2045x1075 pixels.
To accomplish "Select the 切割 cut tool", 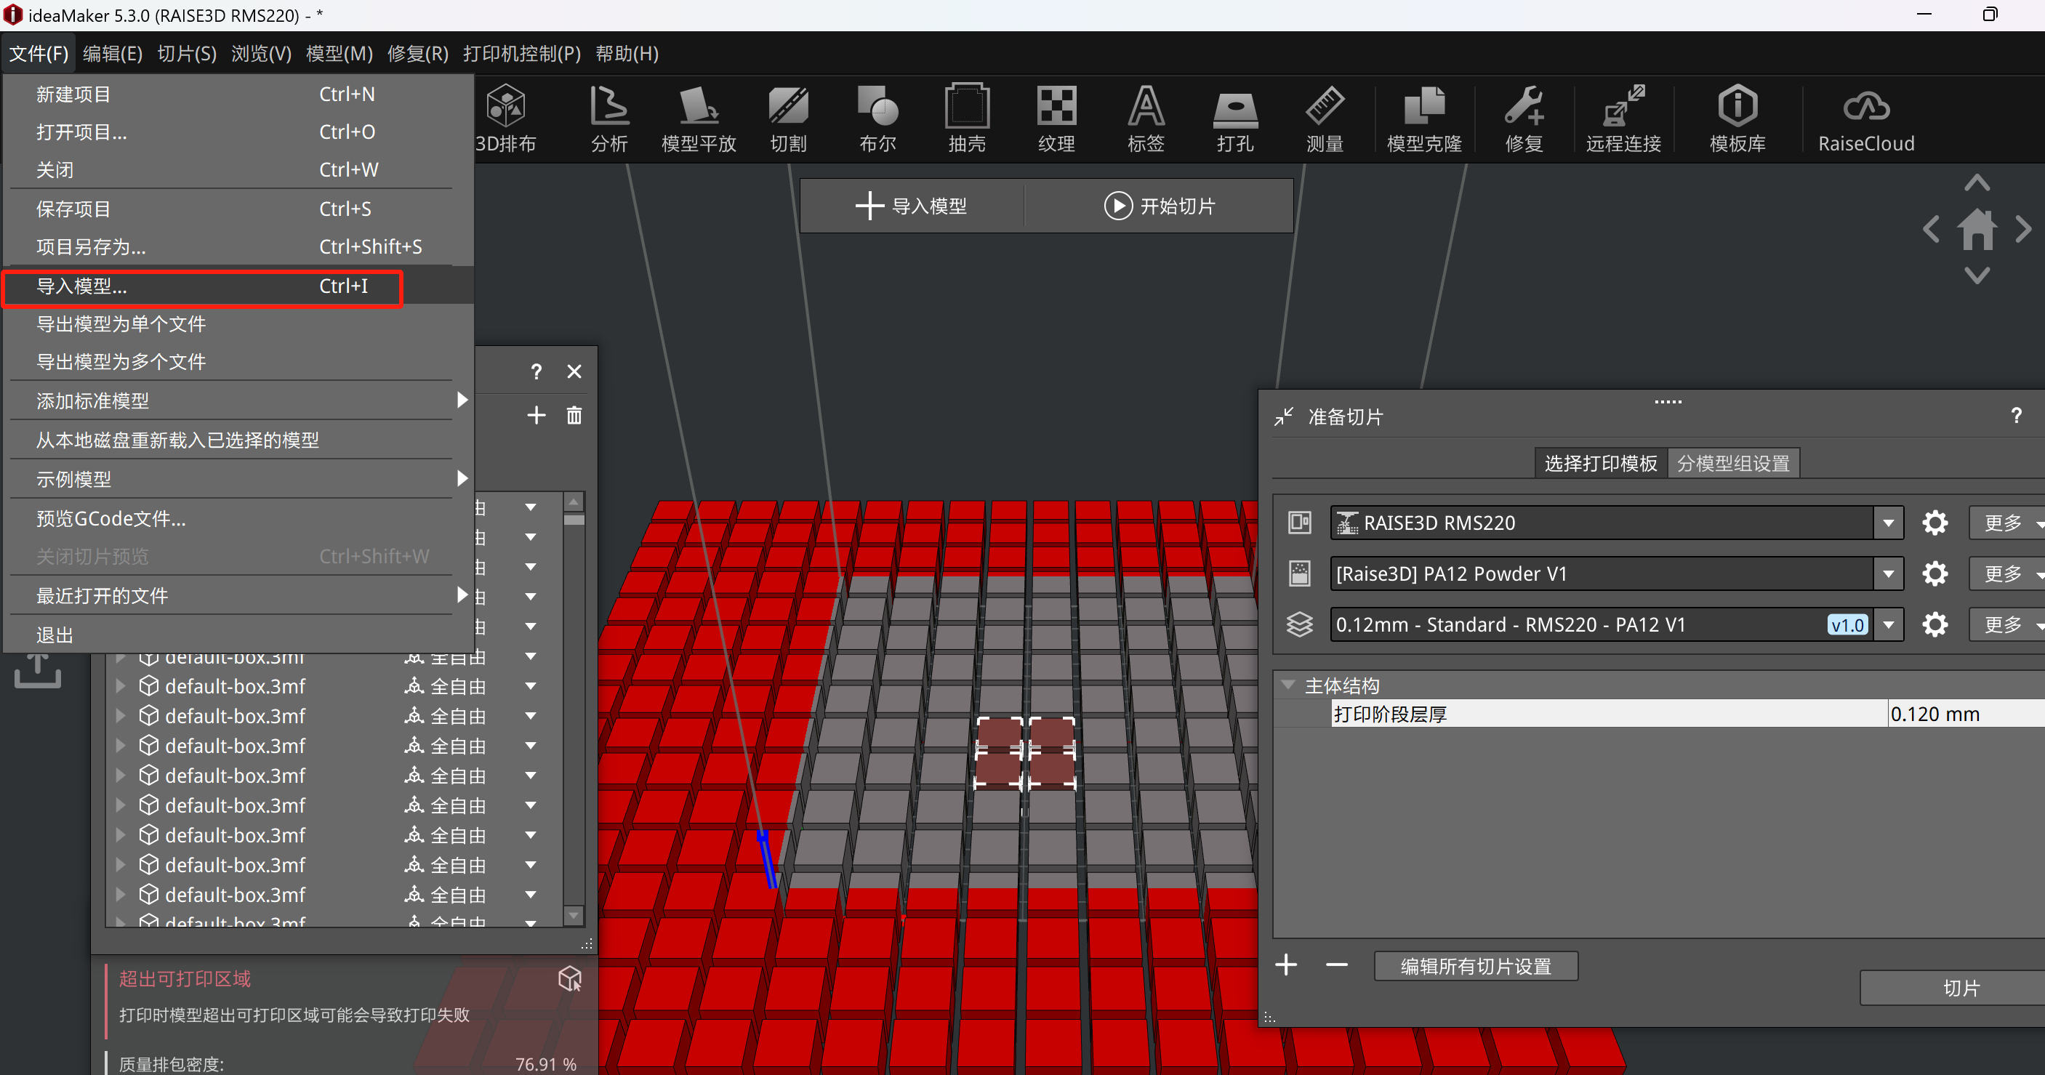I will click(x=788, y=118).
